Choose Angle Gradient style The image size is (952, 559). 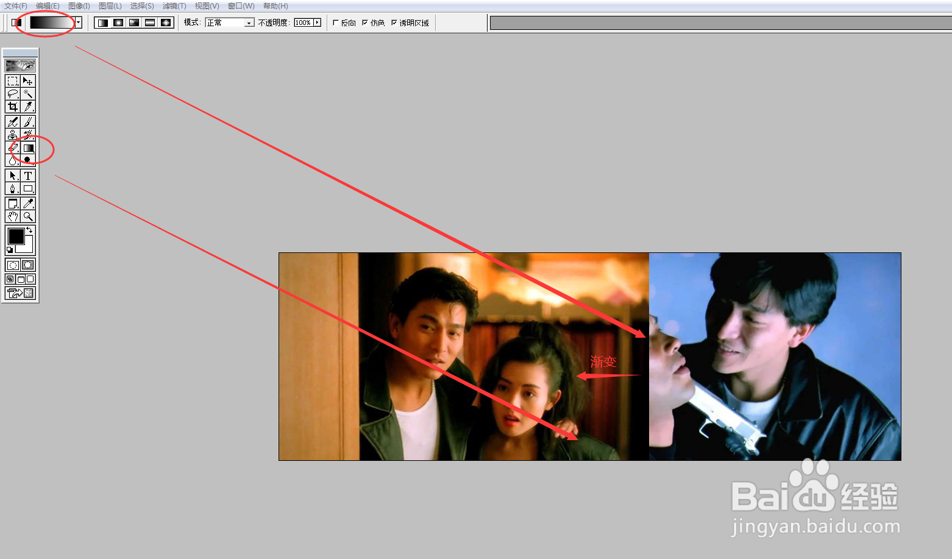coord(134,23)
